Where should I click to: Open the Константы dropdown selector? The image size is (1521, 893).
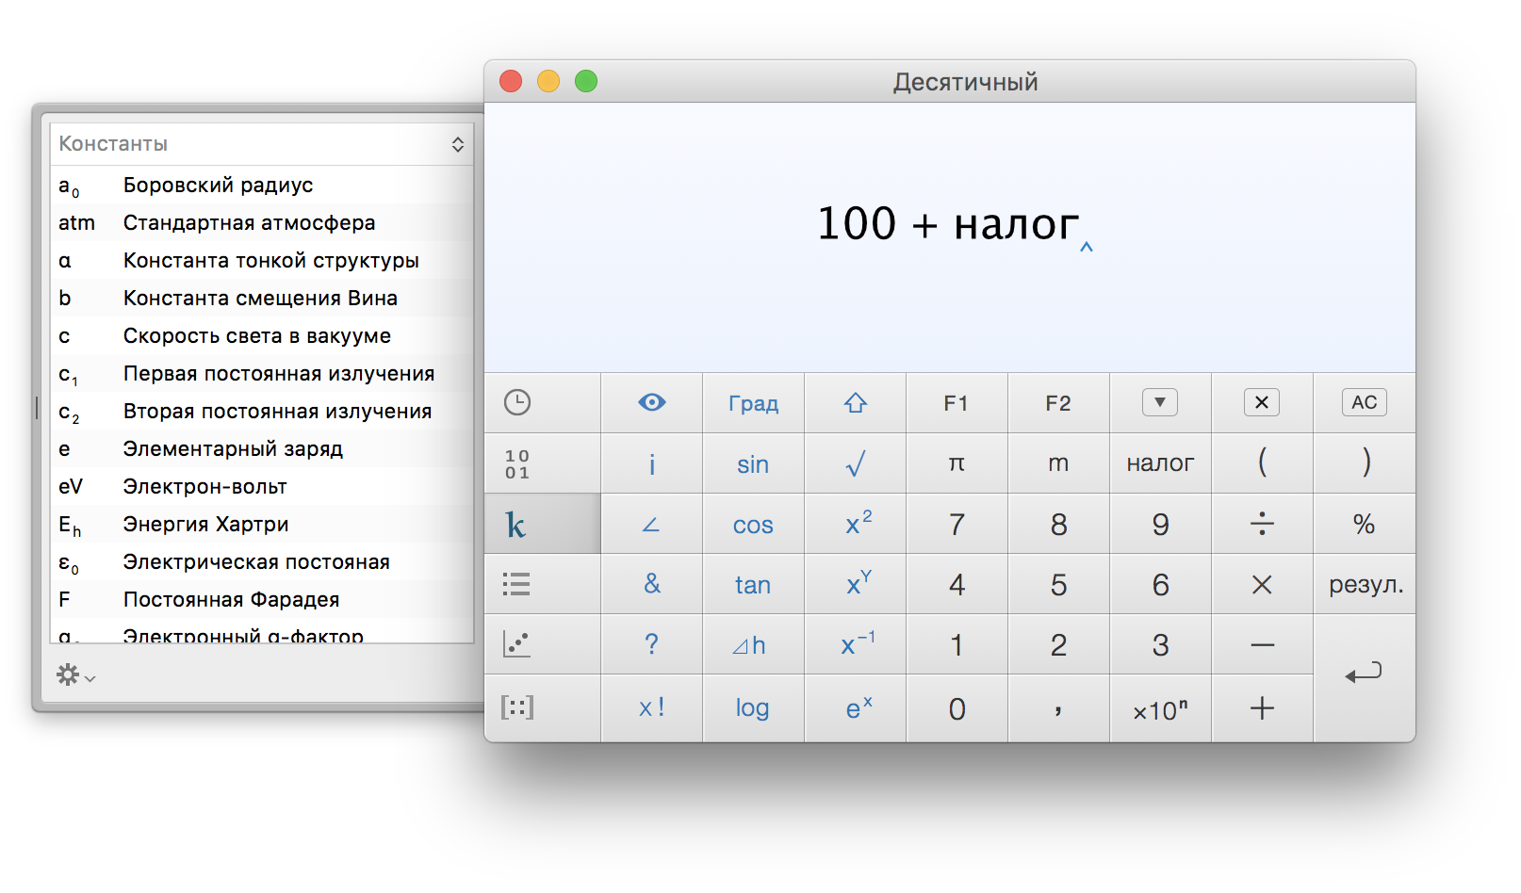262,144
